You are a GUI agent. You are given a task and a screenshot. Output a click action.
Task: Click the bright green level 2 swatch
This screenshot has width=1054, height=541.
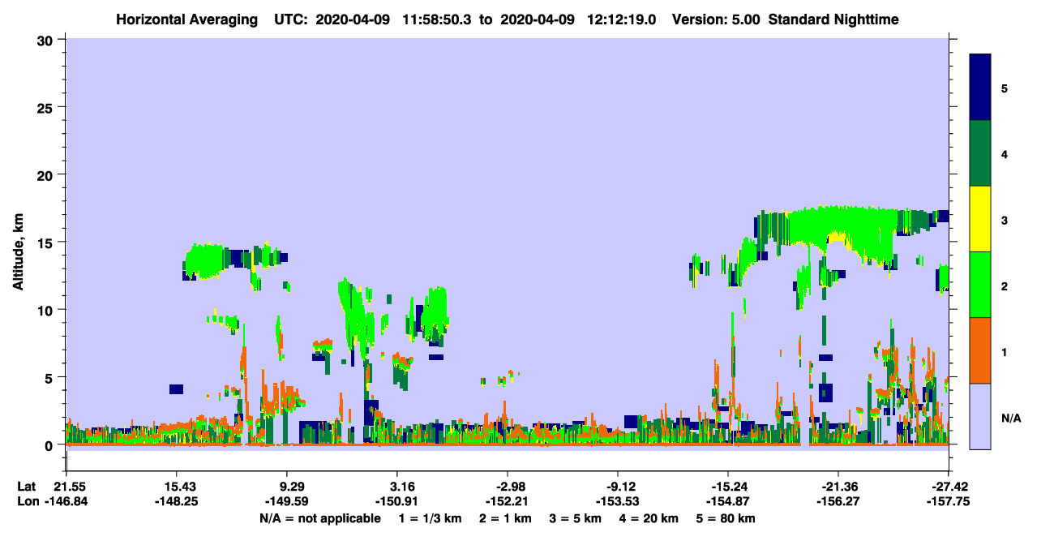[981, 285]
